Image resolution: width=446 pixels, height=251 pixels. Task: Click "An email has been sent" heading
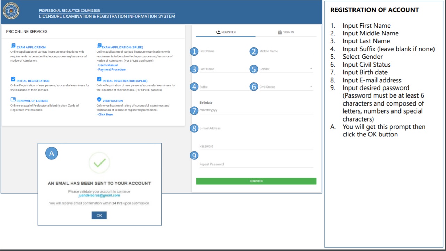click(99, 183)
